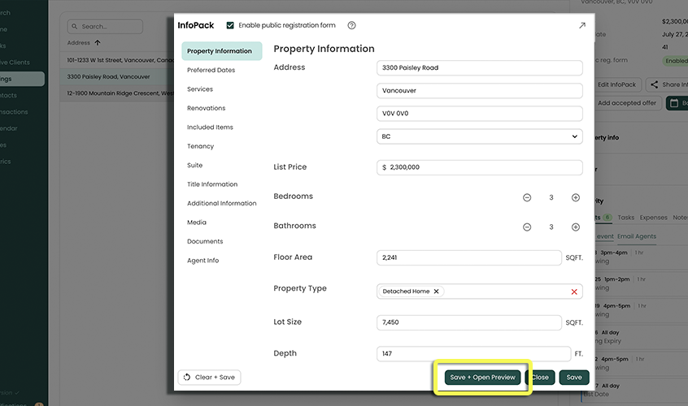Click the expand arrow icon in the modal corner

(x=581, y=26)
